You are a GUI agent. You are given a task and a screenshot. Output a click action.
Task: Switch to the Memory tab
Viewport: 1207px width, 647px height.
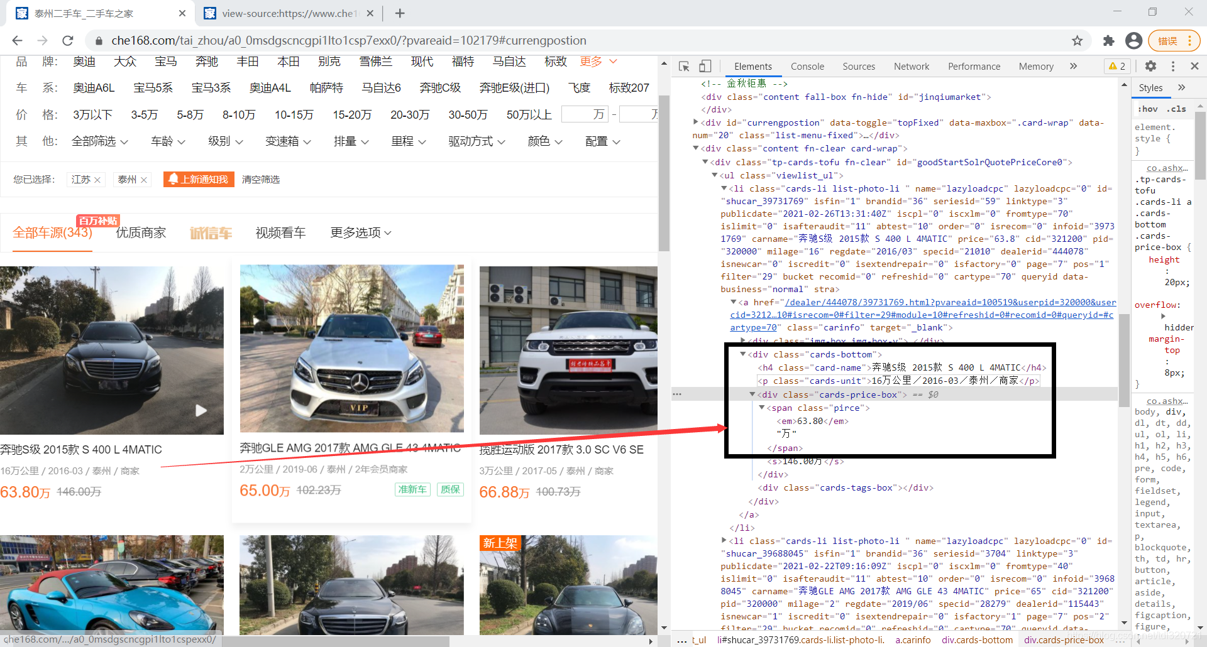(x=1036, y=66)
